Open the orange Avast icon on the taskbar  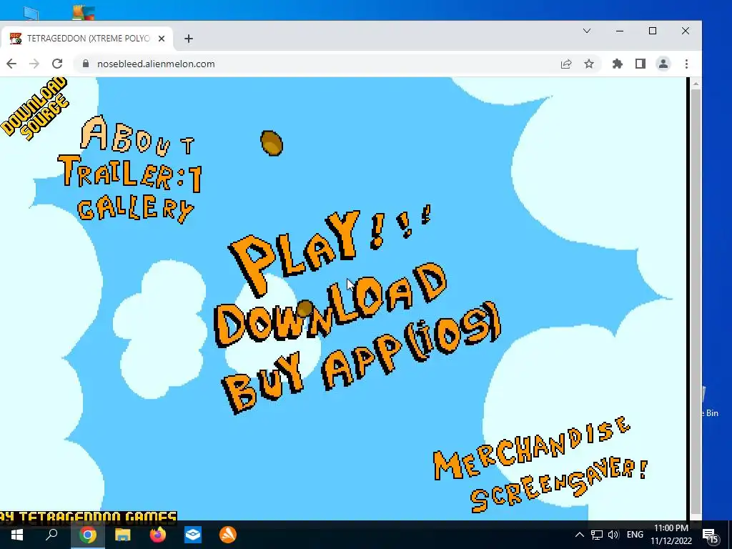pyautogui.click(x=228, y=535)
